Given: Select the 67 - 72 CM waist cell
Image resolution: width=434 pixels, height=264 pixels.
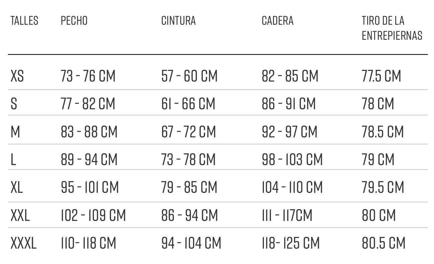Looking at the screenshot, I should point(189,132).
